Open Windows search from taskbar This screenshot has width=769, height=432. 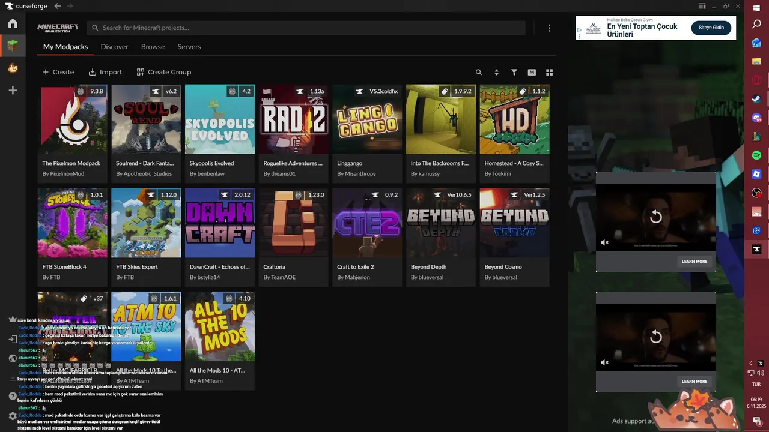[x=756, y=25]
